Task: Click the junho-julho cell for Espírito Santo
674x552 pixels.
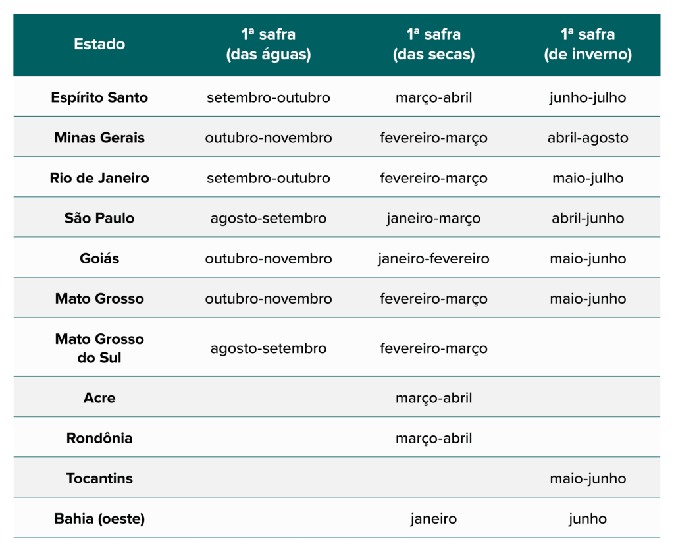Action: (x=587, y=97)
